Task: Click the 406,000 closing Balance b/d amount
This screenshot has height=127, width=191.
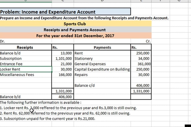Action: click(x=63, y=97)
